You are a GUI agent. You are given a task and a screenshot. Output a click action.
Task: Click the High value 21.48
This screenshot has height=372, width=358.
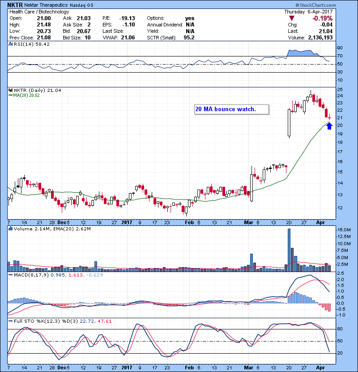pyautogui.click(x=43, y=25)
